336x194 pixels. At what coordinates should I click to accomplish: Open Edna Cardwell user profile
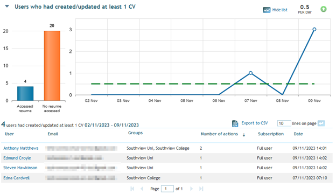click(x=16, y=178)
